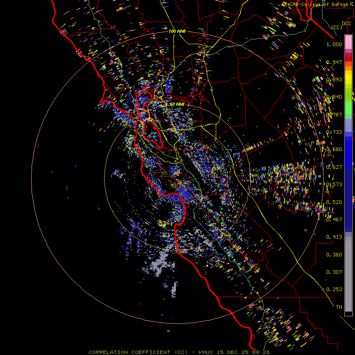Click the DCC label above the legend
This screenshot has width=355, height=355.
pos(346,24)
